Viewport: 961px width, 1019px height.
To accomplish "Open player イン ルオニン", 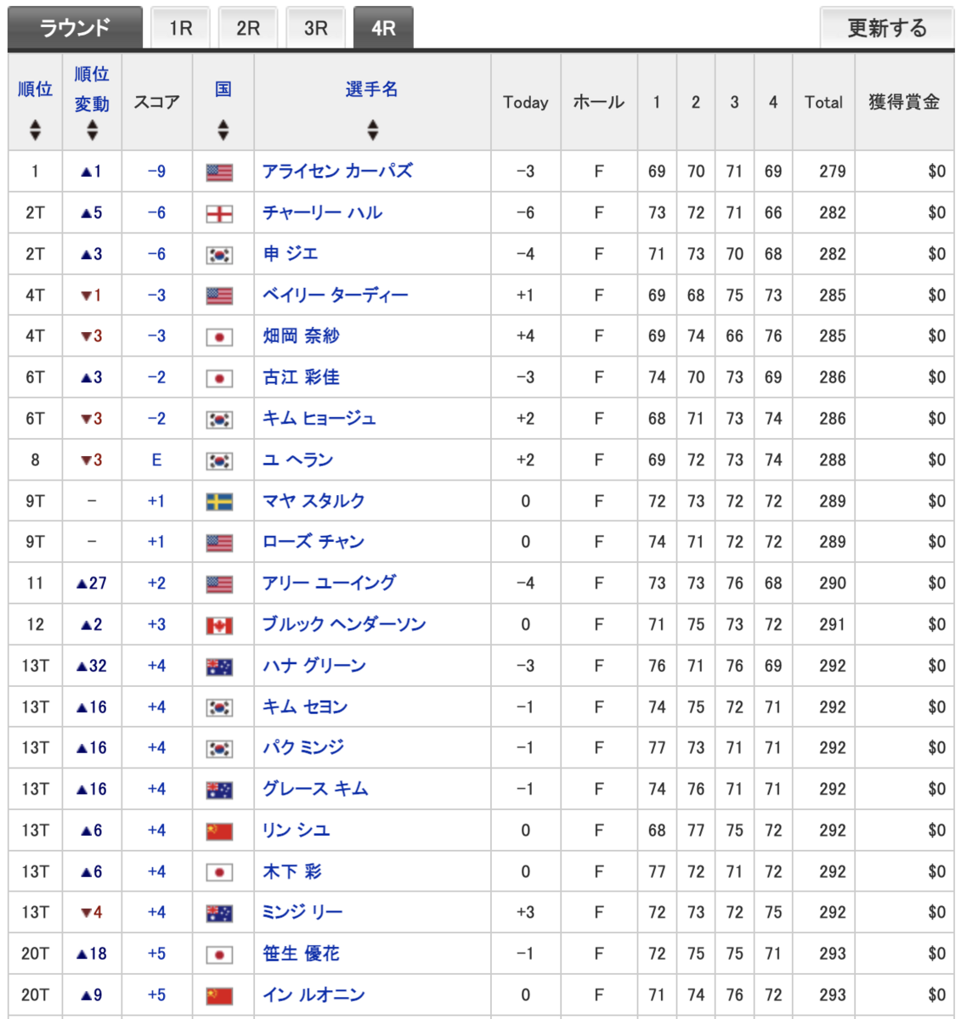I will click(314, 995).
